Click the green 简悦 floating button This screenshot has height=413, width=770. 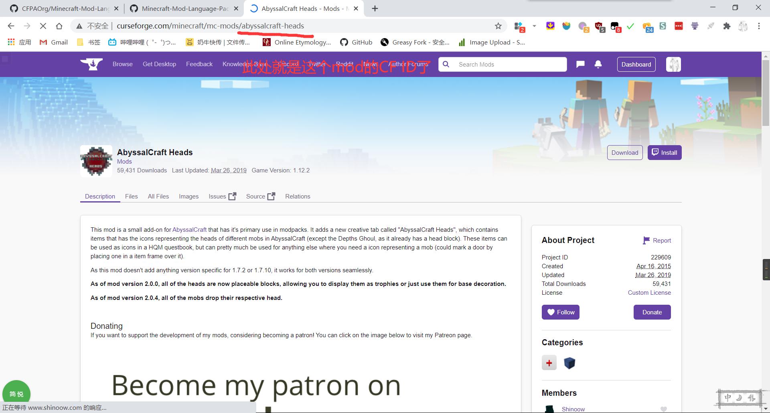[x=16, y=394]
